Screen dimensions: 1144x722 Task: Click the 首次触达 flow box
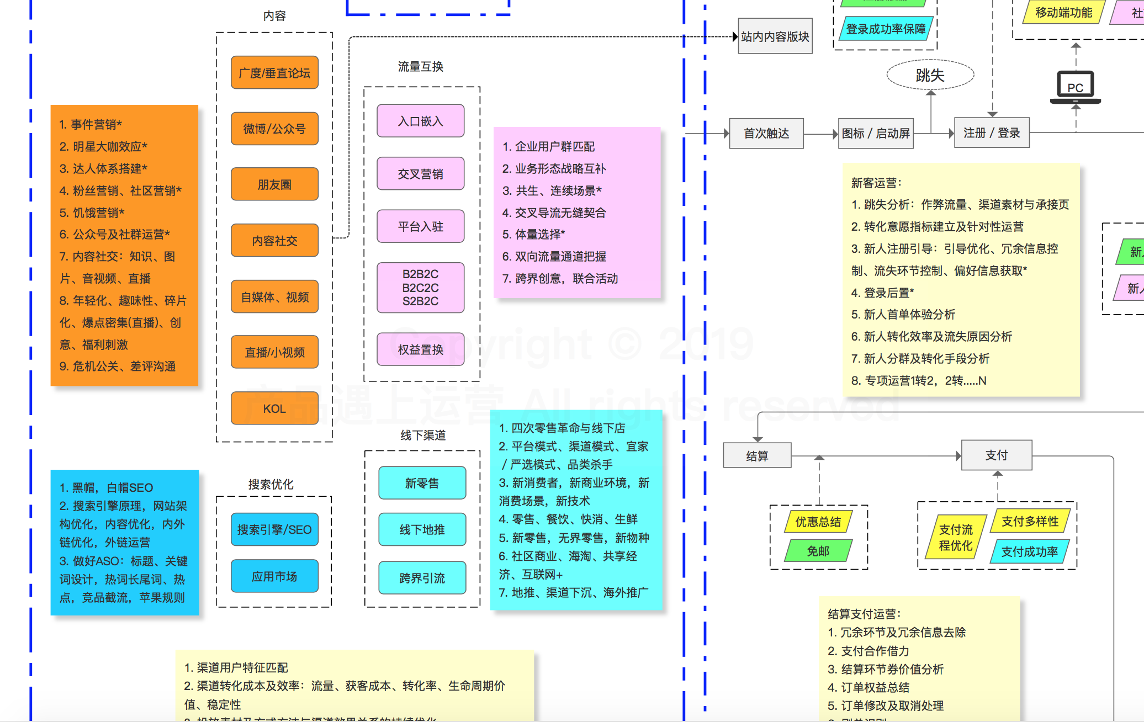pyautogui.click(x=766, y=133)
